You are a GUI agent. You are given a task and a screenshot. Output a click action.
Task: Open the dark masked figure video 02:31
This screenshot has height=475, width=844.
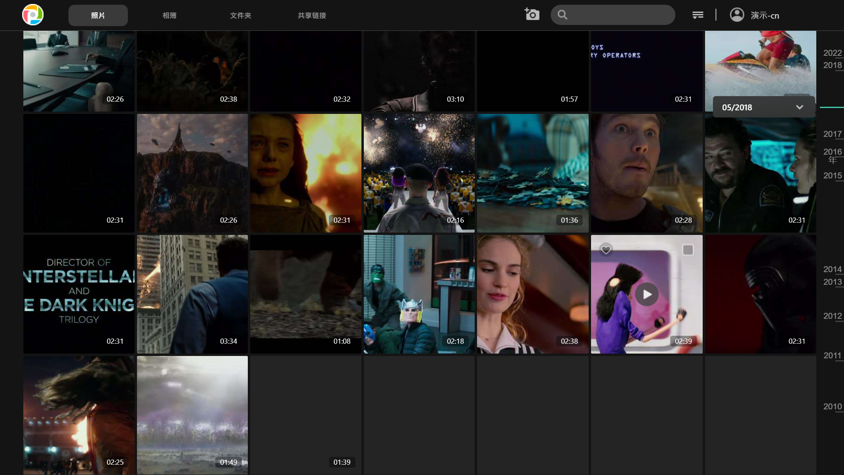click(760, 294)
